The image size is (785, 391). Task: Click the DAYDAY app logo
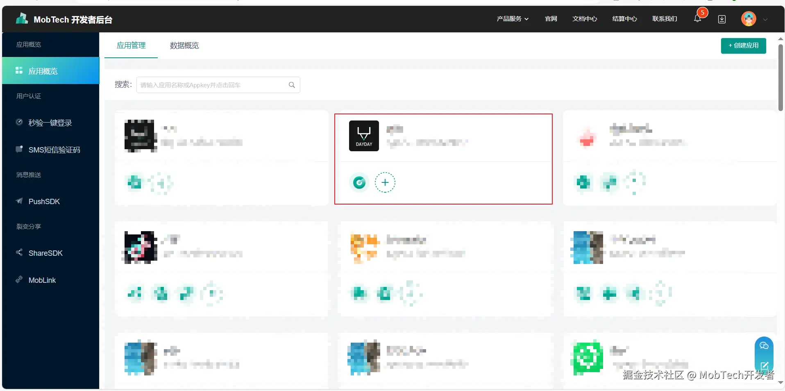pyautogui.click(x=364, y=136)
